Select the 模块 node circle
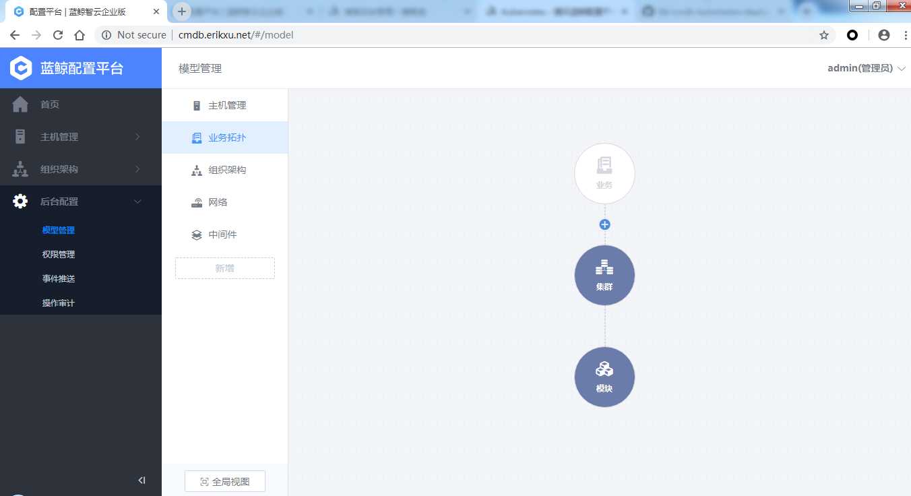911x496 pixels. [x=604, y=377]
